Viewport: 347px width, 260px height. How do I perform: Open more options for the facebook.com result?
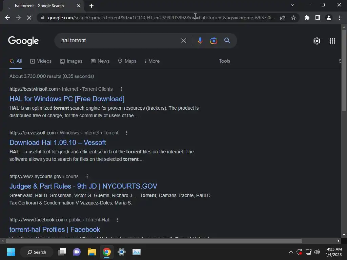117,220
